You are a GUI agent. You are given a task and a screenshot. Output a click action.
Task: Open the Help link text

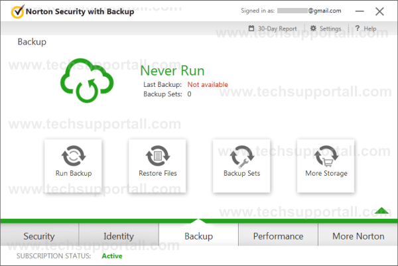coord(370,29)
